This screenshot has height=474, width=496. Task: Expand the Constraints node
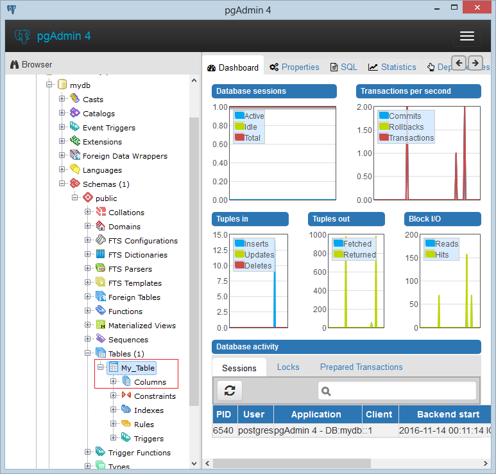pyautogui.click(x=113, y=396)
